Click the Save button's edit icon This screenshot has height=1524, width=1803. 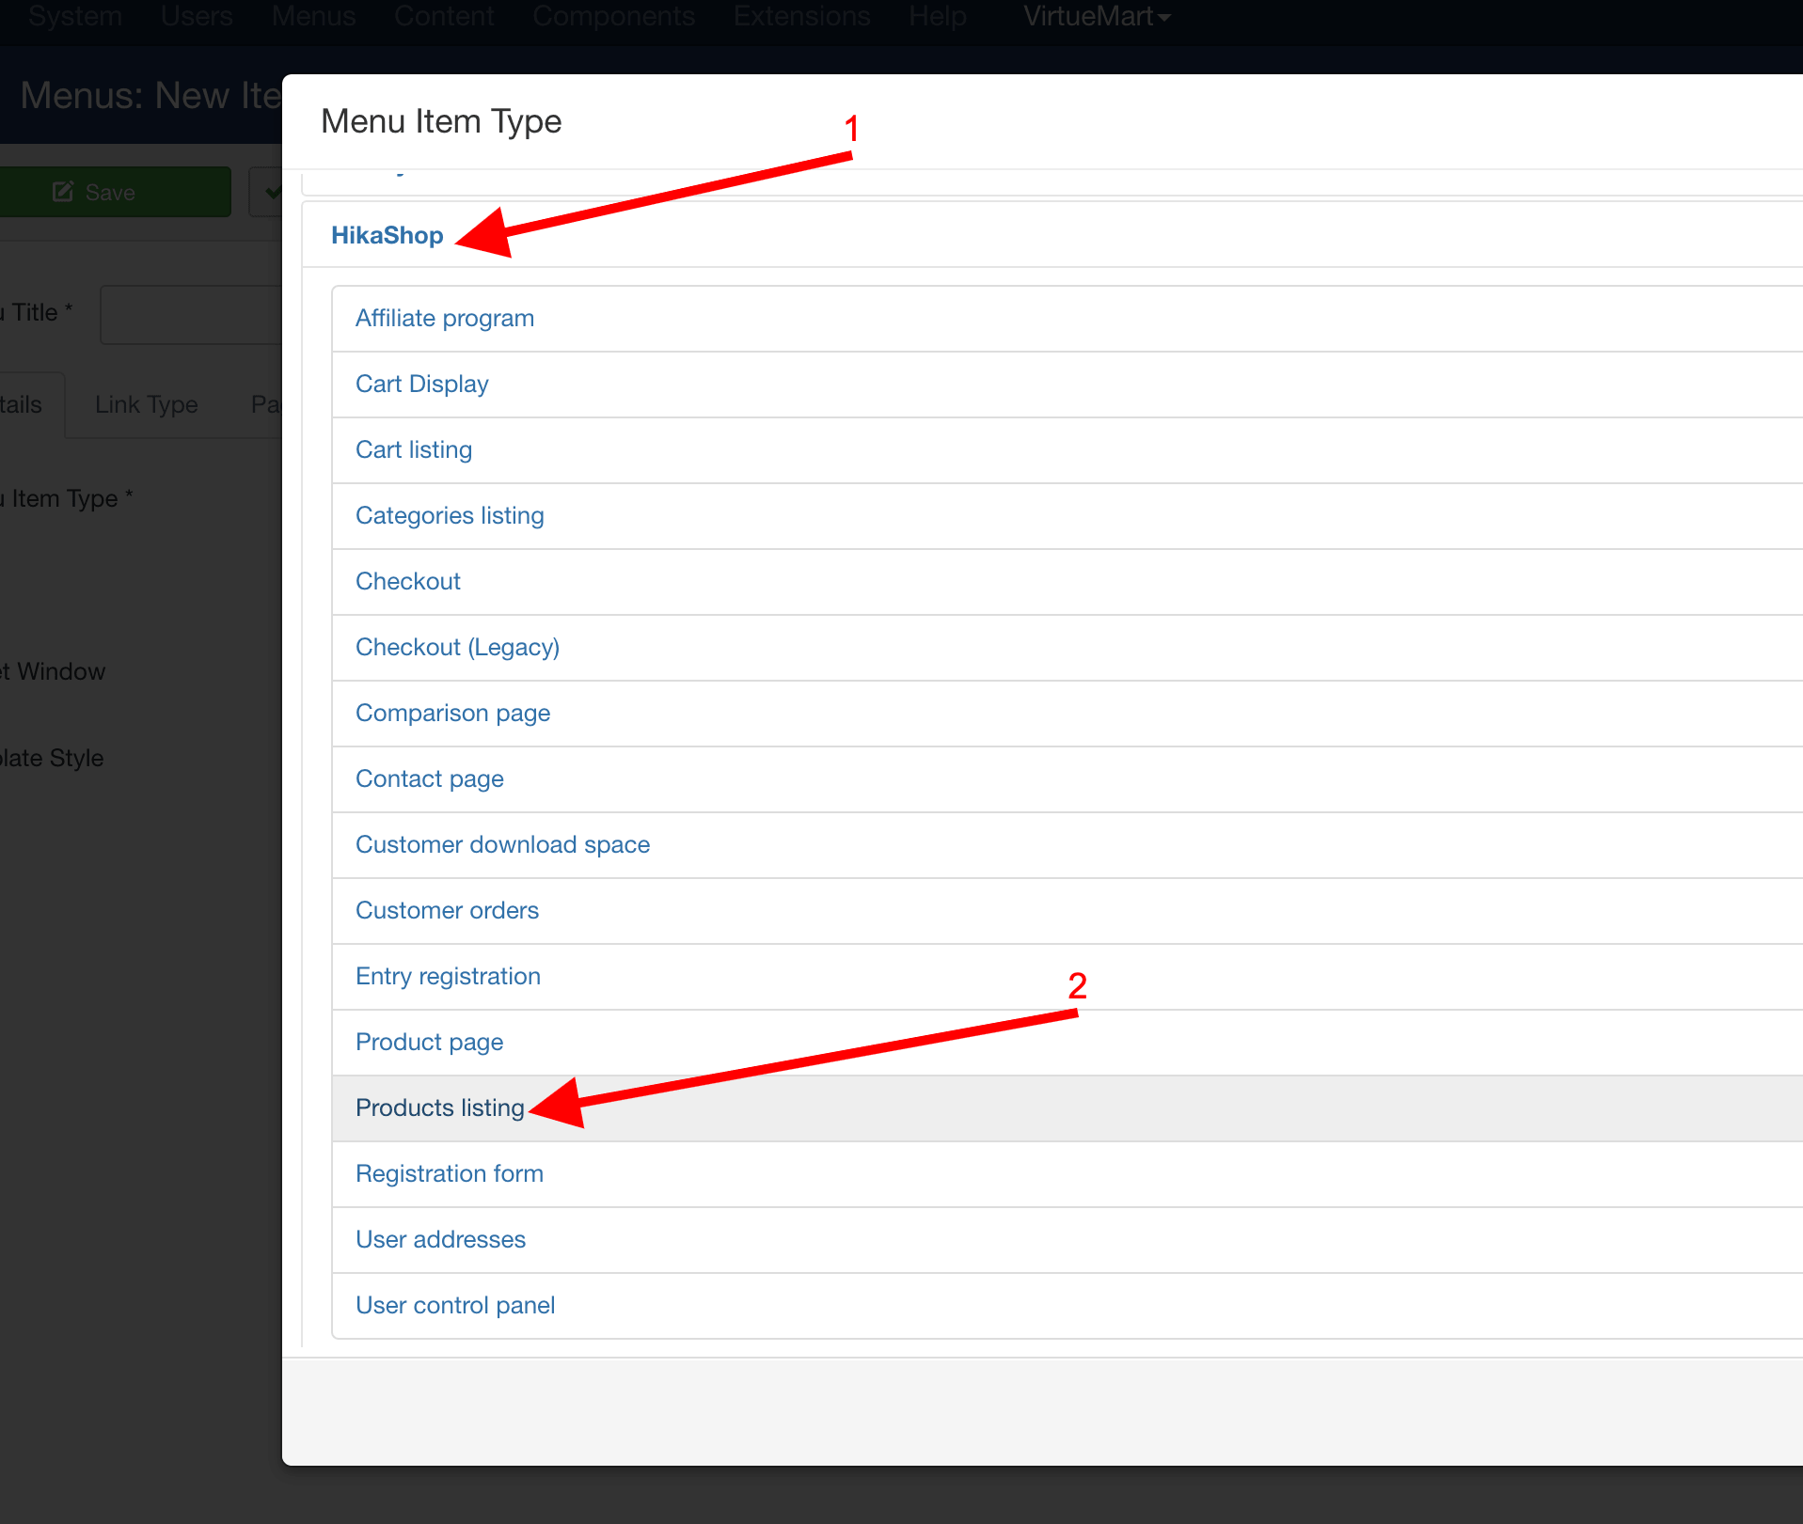(x=63, y=192)
